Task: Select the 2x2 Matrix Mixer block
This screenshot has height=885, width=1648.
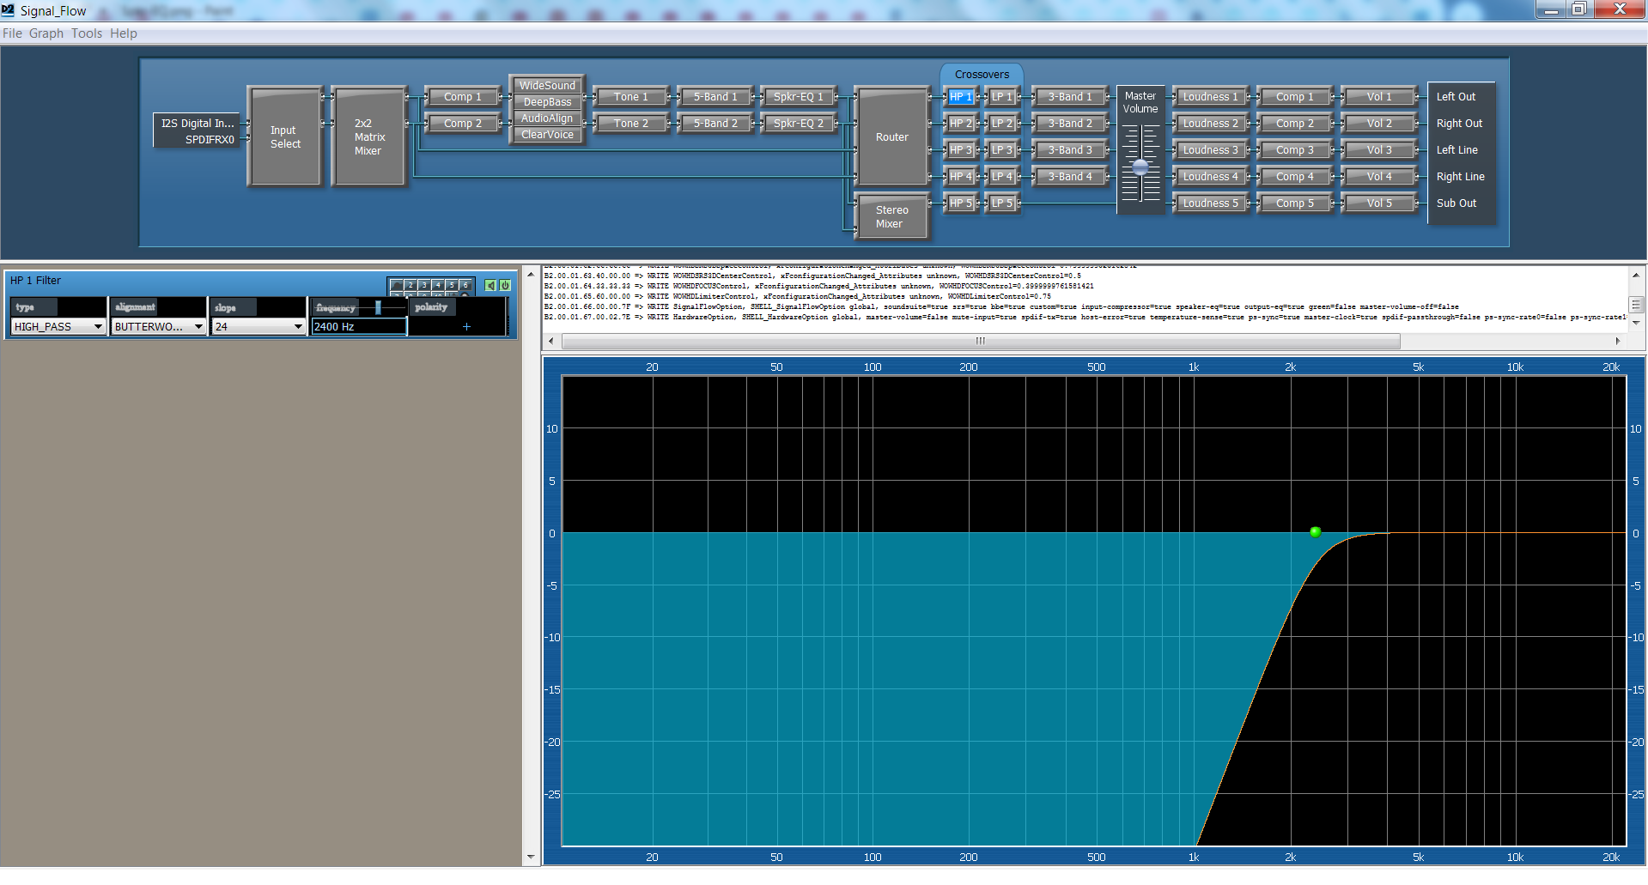Action: click(x=369, y=137)
